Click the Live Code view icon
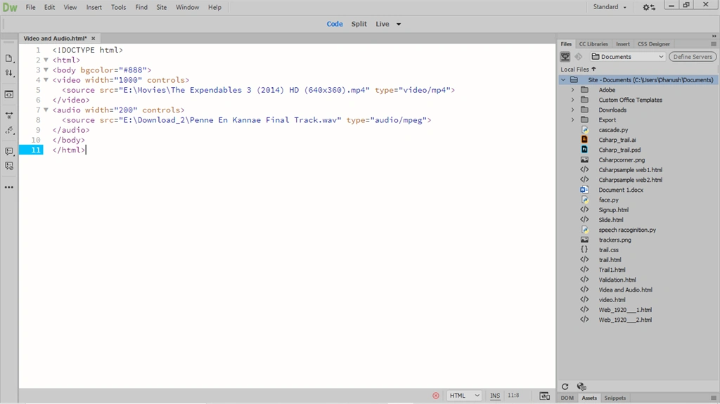The image size is (720, 404). click(8, 95)
